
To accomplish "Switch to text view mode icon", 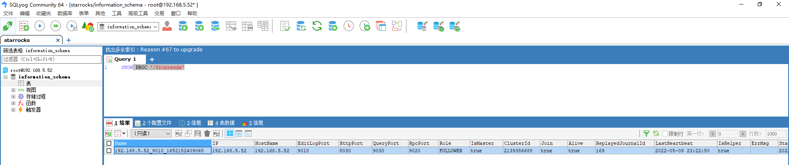I will pyautogui.click(x=248, y=133).
